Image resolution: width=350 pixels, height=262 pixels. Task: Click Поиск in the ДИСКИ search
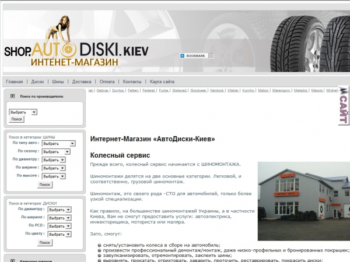coord(45,243)
